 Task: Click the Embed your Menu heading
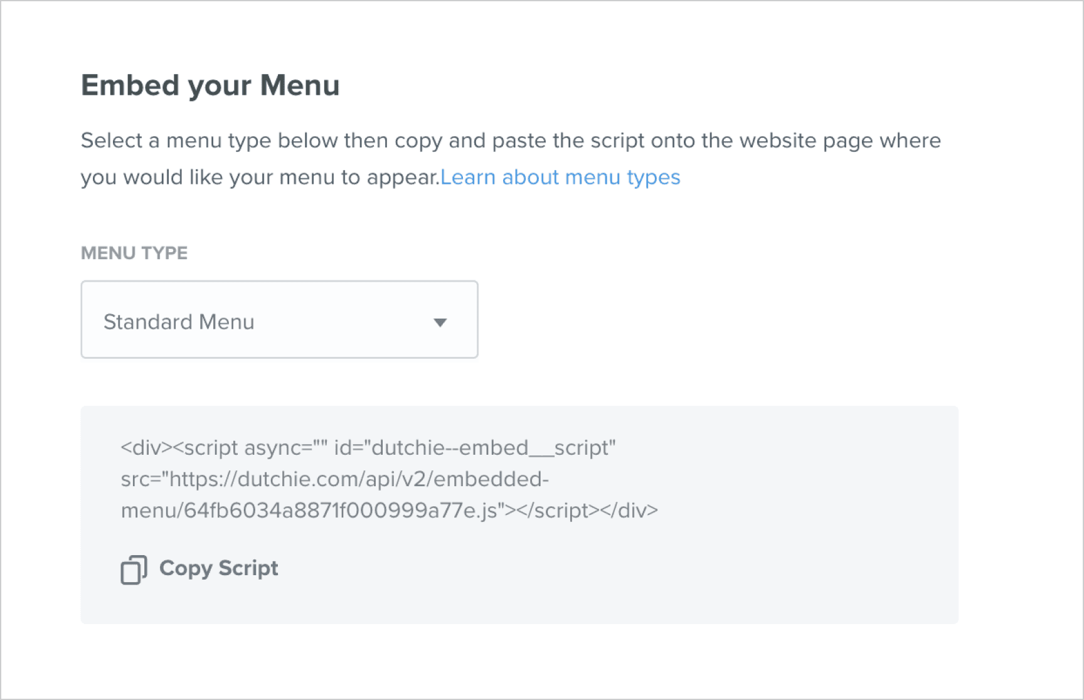coord(210,85)
